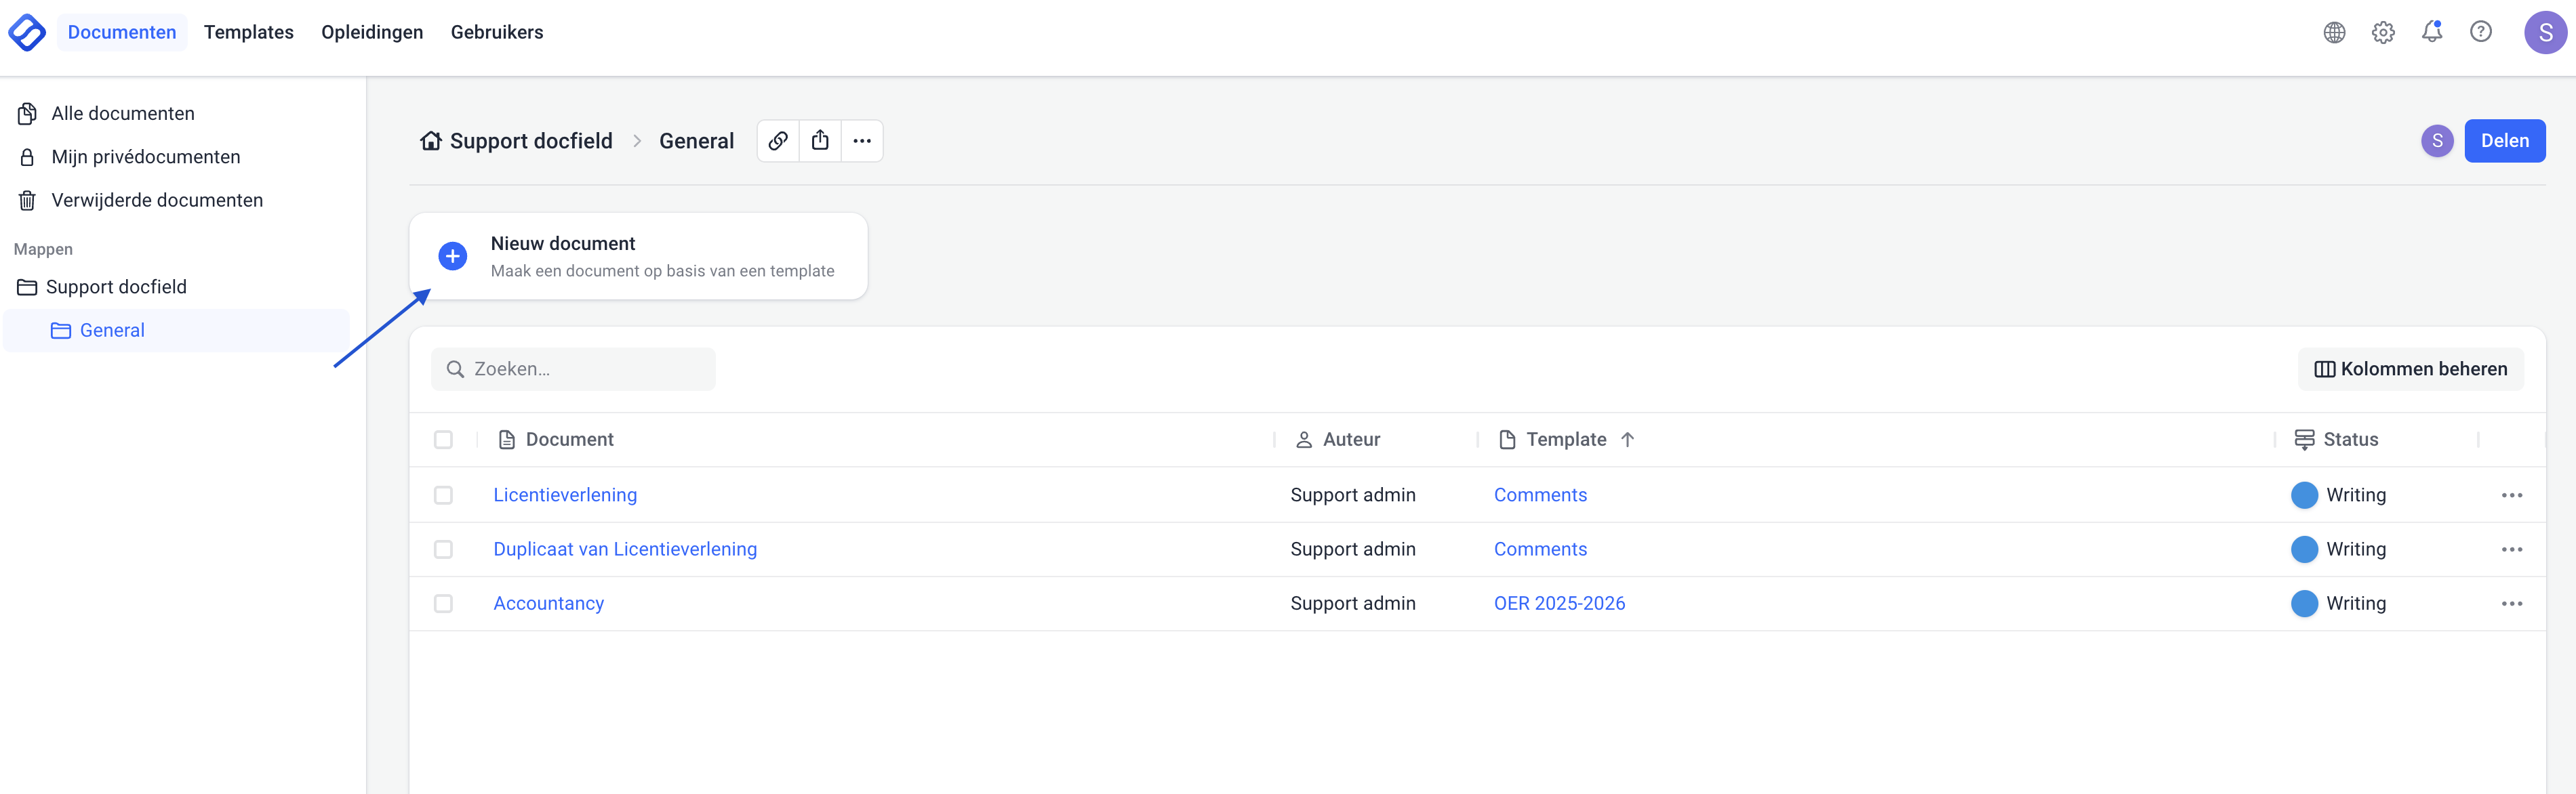This screenshot has width=2576, height=794.
Task: Select the Accountancy row checkbox
Action: coord(443,603)
